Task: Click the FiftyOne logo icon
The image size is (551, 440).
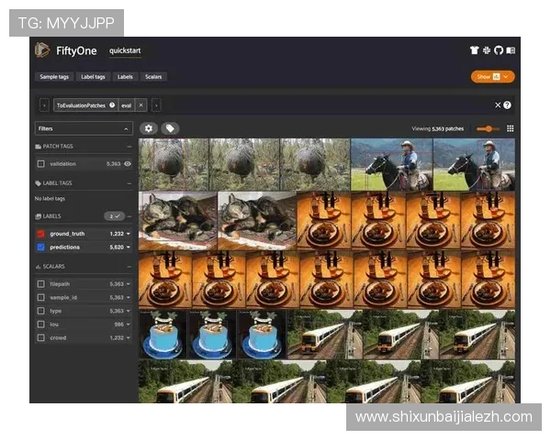Action: pyautogui.click(x=42, y=50)
